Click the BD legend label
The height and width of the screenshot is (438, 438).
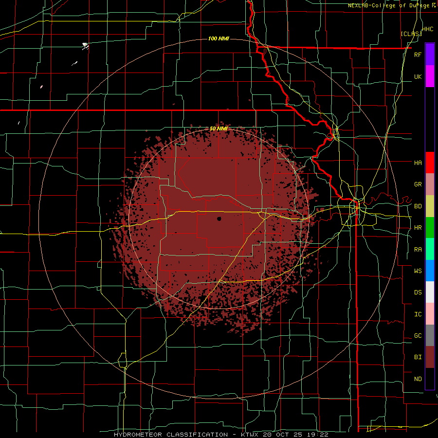click(x=418, y=206)
